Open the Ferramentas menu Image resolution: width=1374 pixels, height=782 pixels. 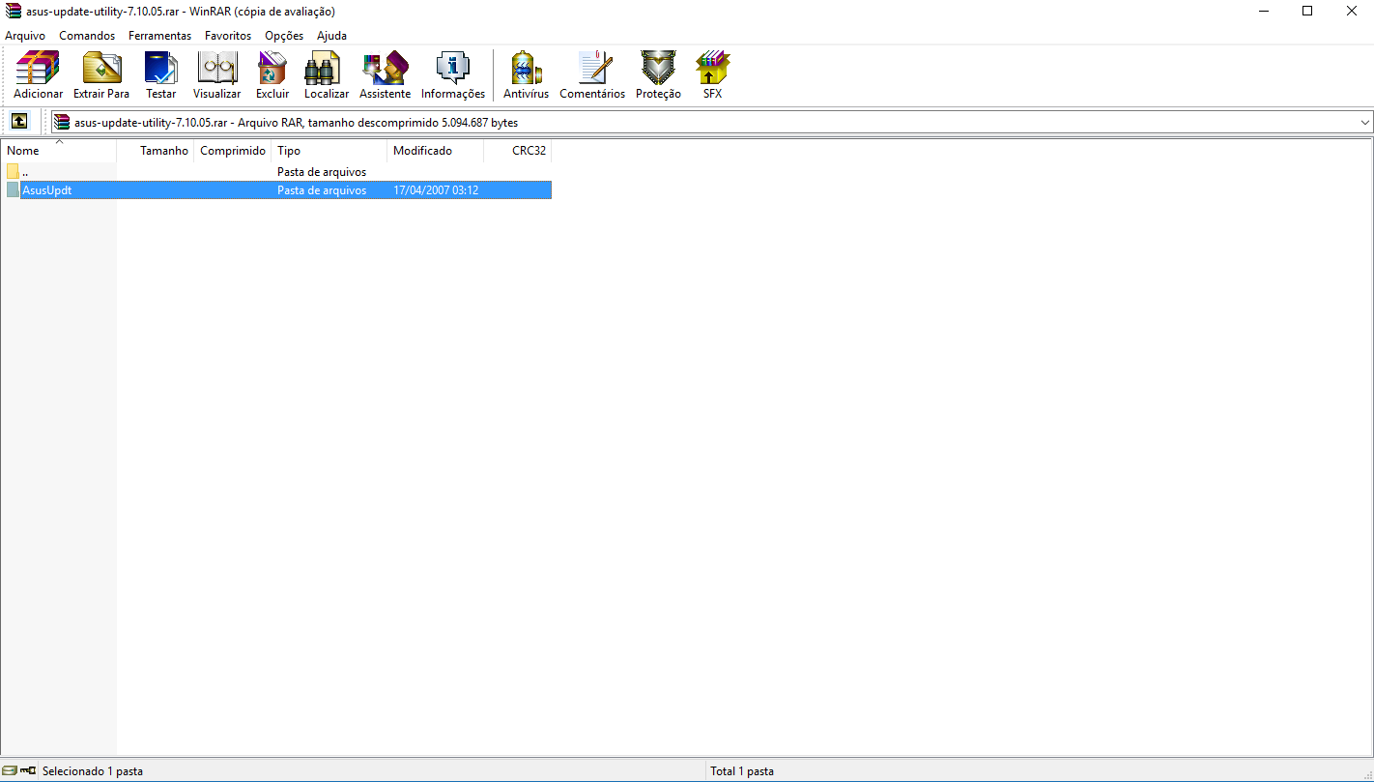159,36
